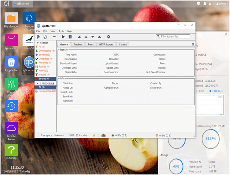This screenshot has height=175, width=230.
Task: Move torrent to bottom of queue
Action: (99, 37)
